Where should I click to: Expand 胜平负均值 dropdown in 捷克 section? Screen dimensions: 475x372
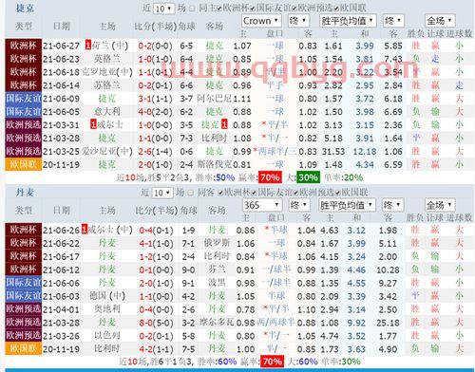tap(348, 21)
